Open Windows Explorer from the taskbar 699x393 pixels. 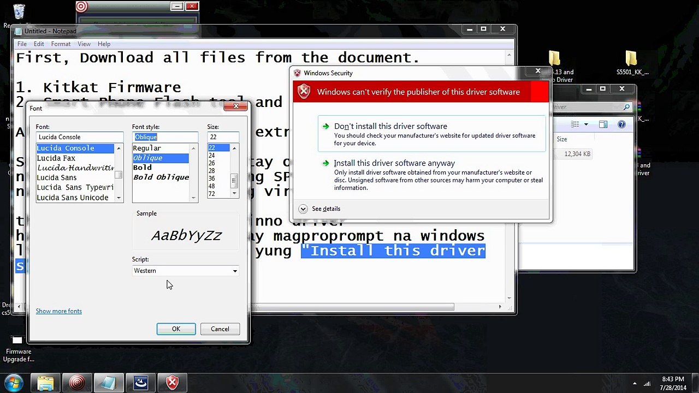[x=45, y=383]
